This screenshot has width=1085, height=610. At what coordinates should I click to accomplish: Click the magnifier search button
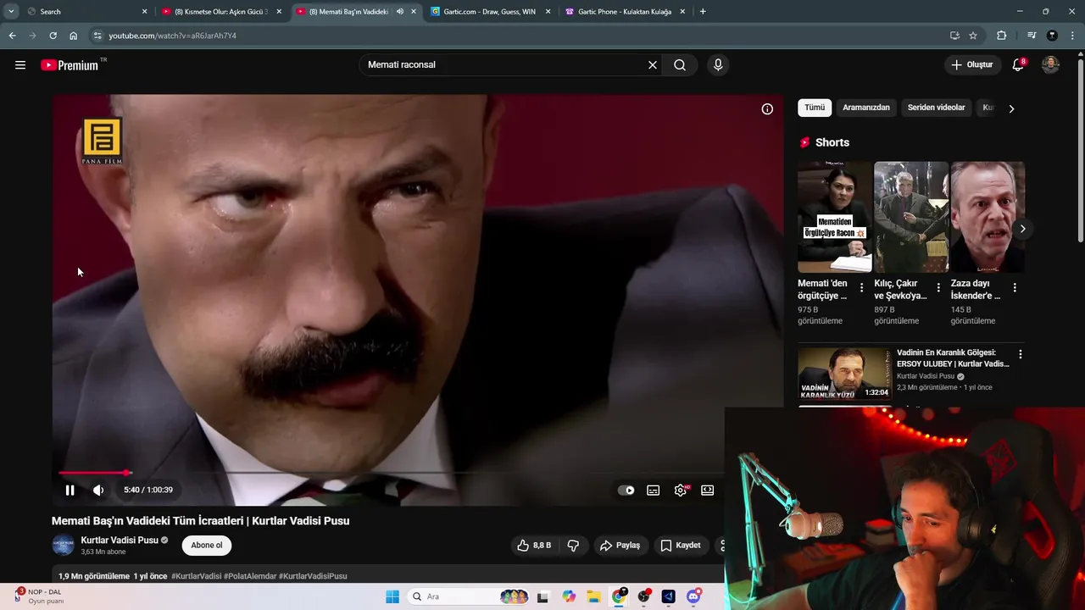pyautogui.click(x=680, y=65)
